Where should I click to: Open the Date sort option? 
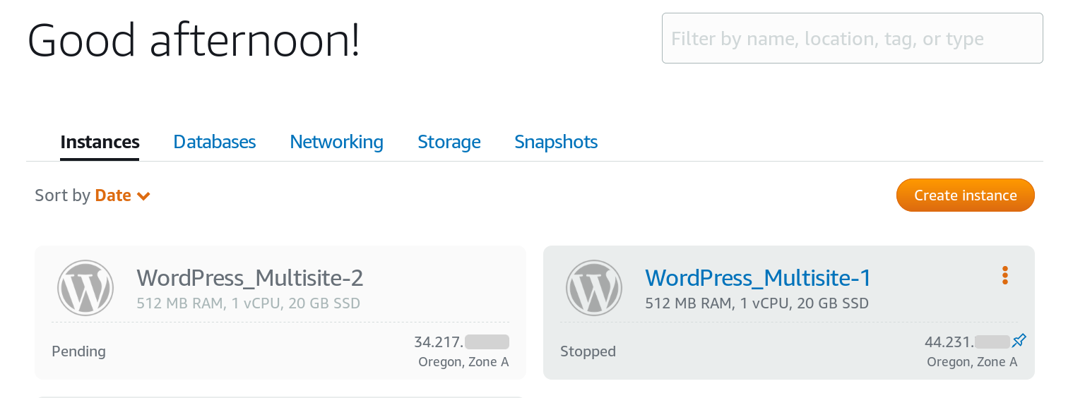113,195
